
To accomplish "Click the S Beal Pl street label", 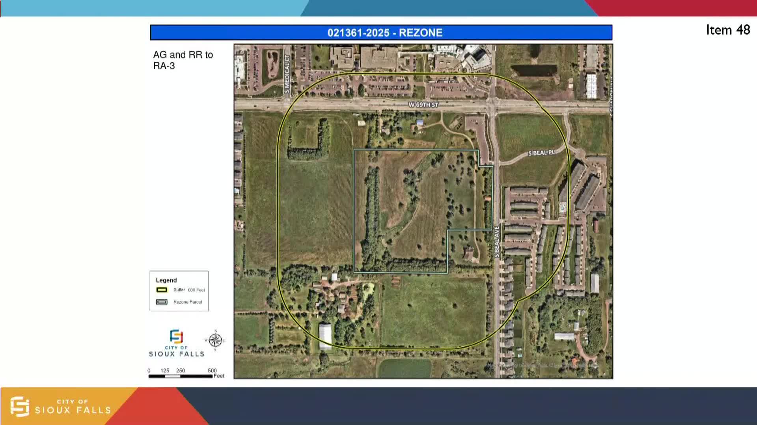I will (x=541, y=153).
